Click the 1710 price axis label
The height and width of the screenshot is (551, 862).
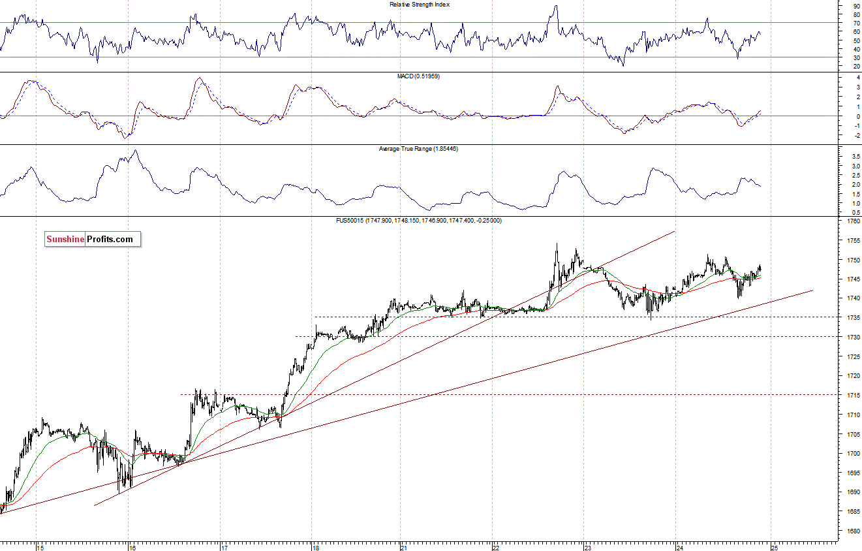click(x=853, y=415)
